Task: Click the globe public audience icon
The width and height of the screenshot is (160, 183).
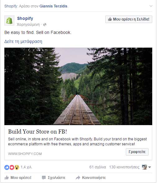Action: pos(45,25)
